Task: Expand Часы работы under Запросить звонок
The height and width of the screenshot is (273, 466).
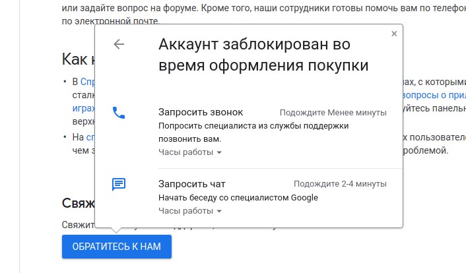Action: 190,152
